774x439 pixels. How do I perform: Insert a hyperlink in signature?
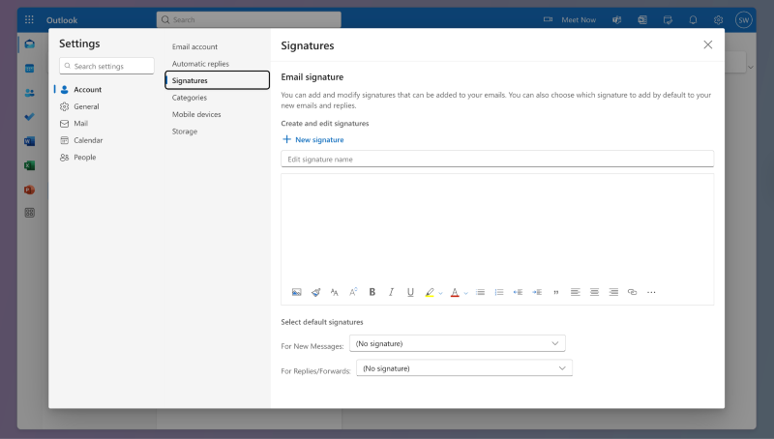[x=632, y=292]
